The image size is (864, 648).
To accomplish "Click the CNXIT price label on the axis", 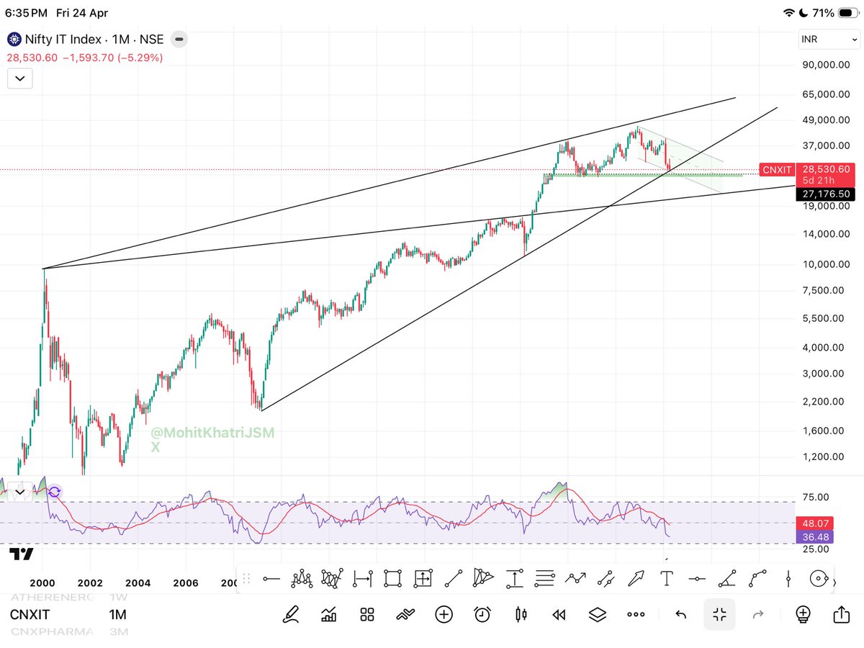I will pyautogui.click(x=777, y=170).
